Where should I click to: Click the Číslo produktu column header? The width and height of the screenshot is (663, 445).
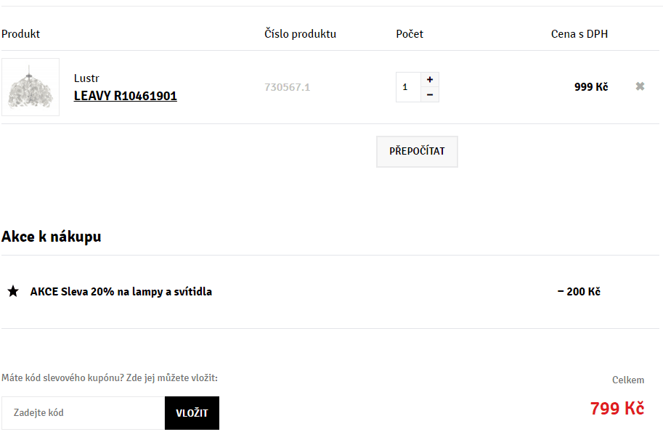coord(300,34)
